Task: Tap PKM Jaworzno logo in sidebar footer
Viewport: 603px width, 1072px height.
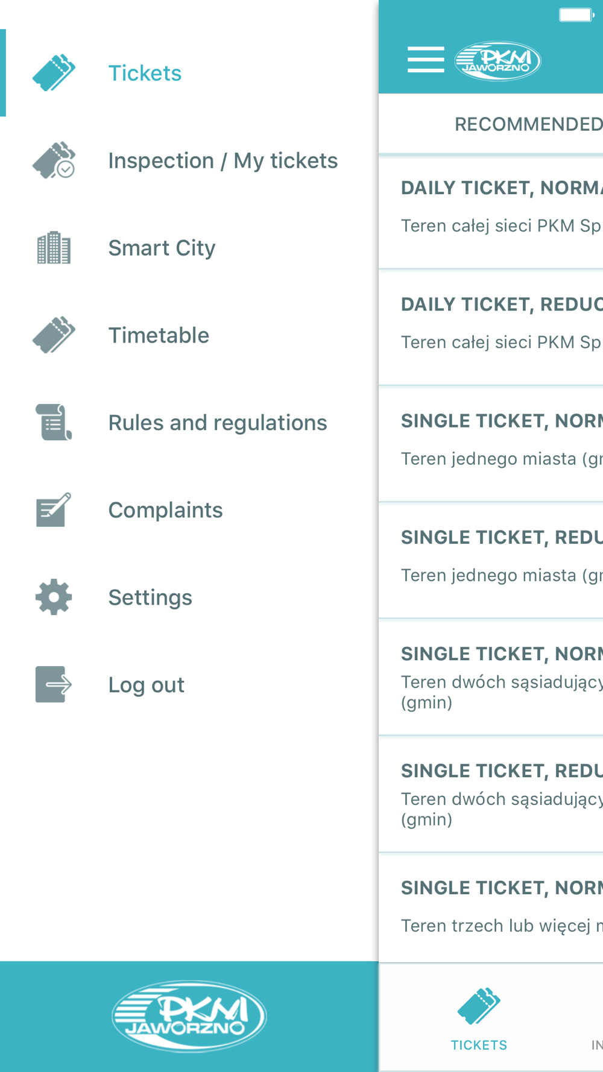Action: [x=189, y=1017]
